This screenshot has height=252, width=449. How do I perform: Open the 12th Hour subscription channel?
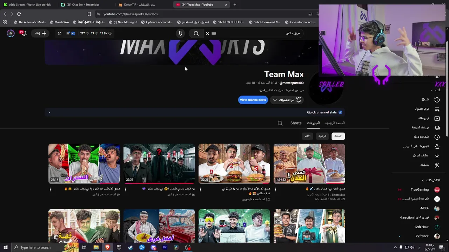tap(421, 227)
